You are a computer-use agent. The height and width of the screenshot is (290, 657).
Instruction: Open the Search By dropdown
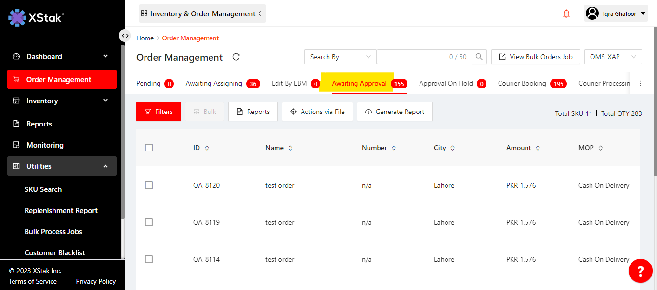point(340,57)
